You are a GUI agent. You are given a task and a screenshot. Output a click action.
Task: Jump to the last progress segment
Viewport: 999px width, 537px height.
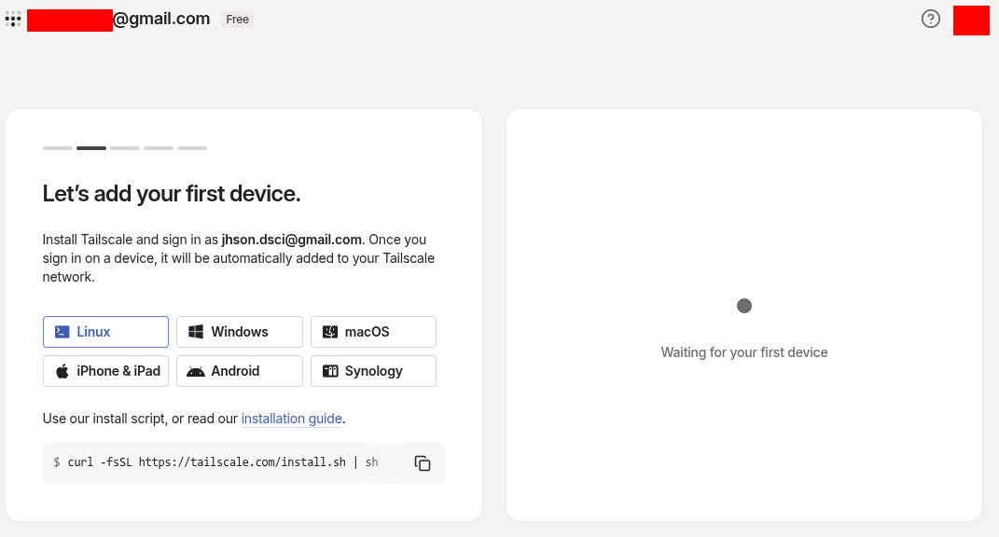pos(192,148)
